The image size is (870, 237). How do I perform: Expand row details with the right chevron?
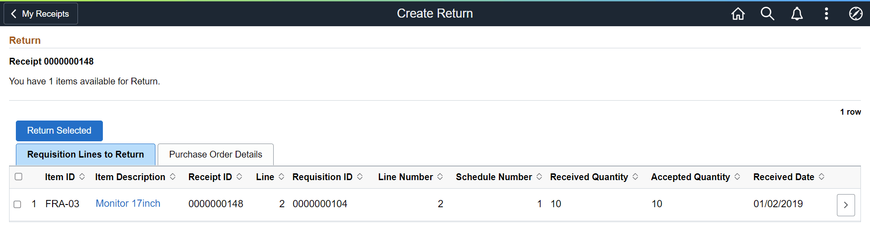point(846,205)
